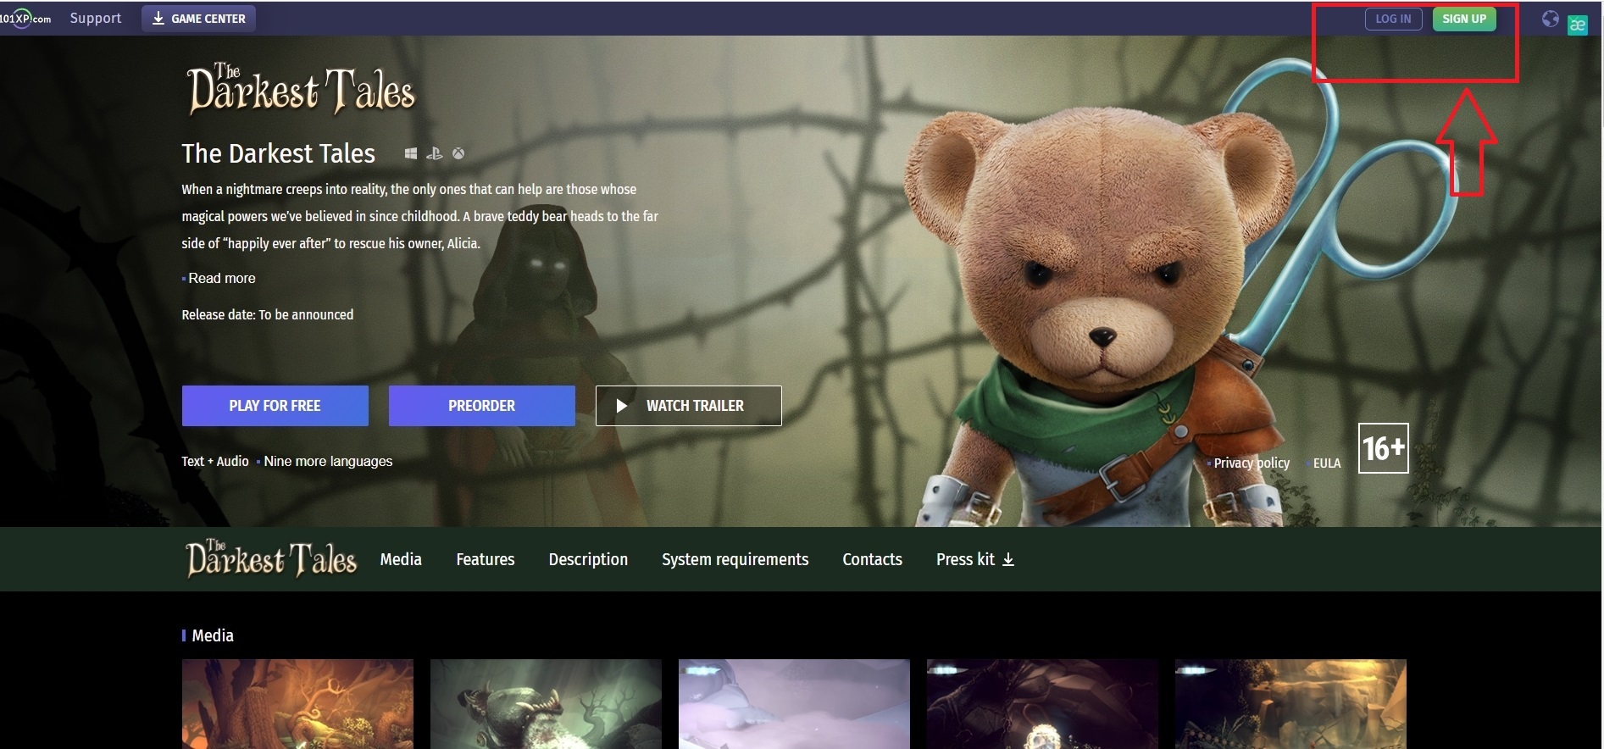The width and height of the screenshot is (1604, 749).
Task: Click the Darkest Tales hero logo
Action: [301, 90]
